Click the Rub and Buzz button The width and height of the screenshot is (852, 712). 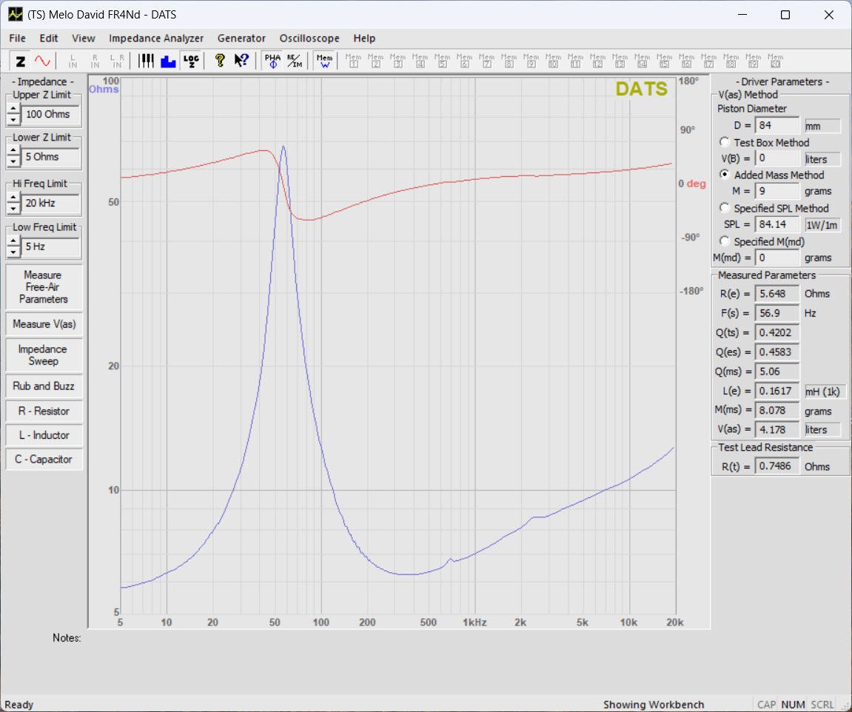[x=44, y=386]
